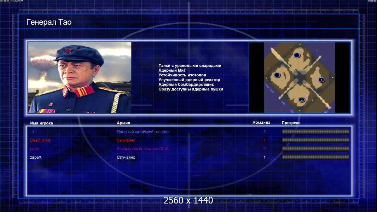Select start position marker 3 on map

point(302,100)
